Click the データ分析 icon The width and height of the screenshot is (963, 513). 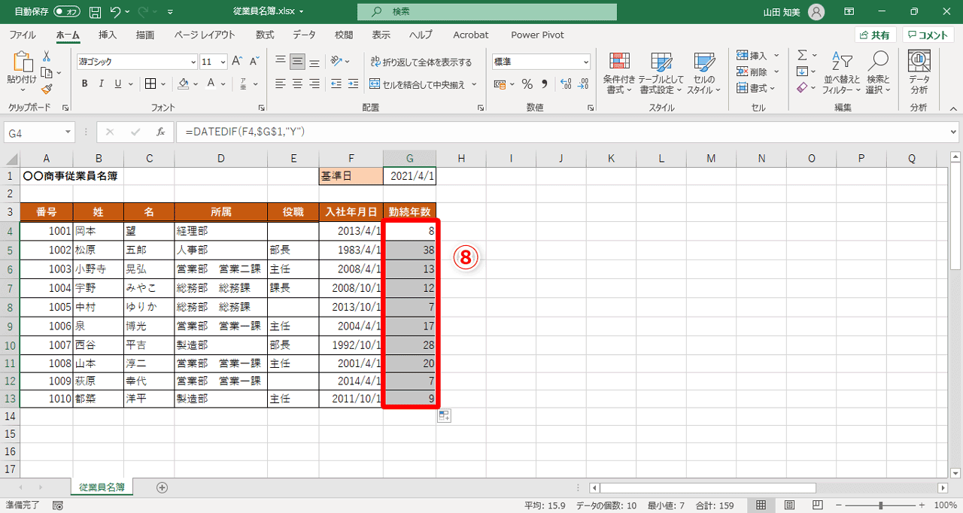918,73
